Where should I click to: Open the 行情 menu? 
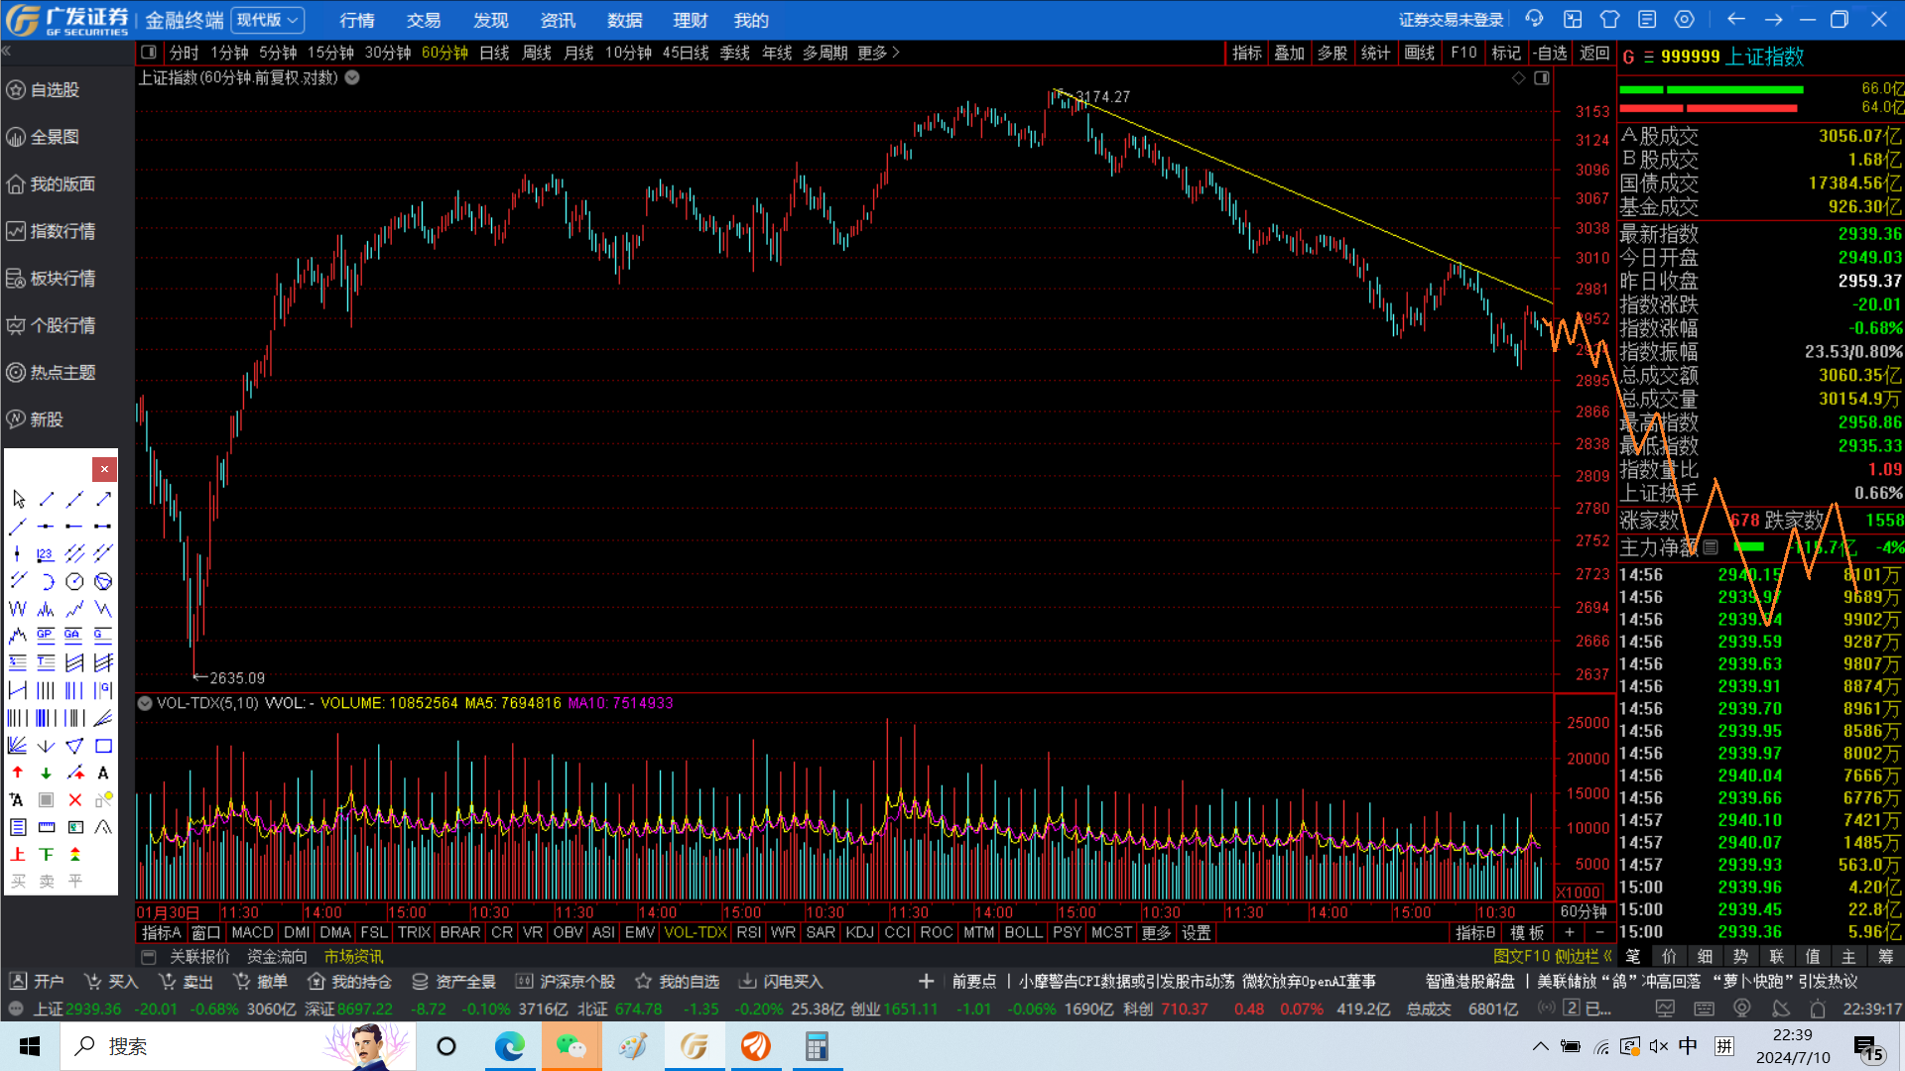pos(356,20)
